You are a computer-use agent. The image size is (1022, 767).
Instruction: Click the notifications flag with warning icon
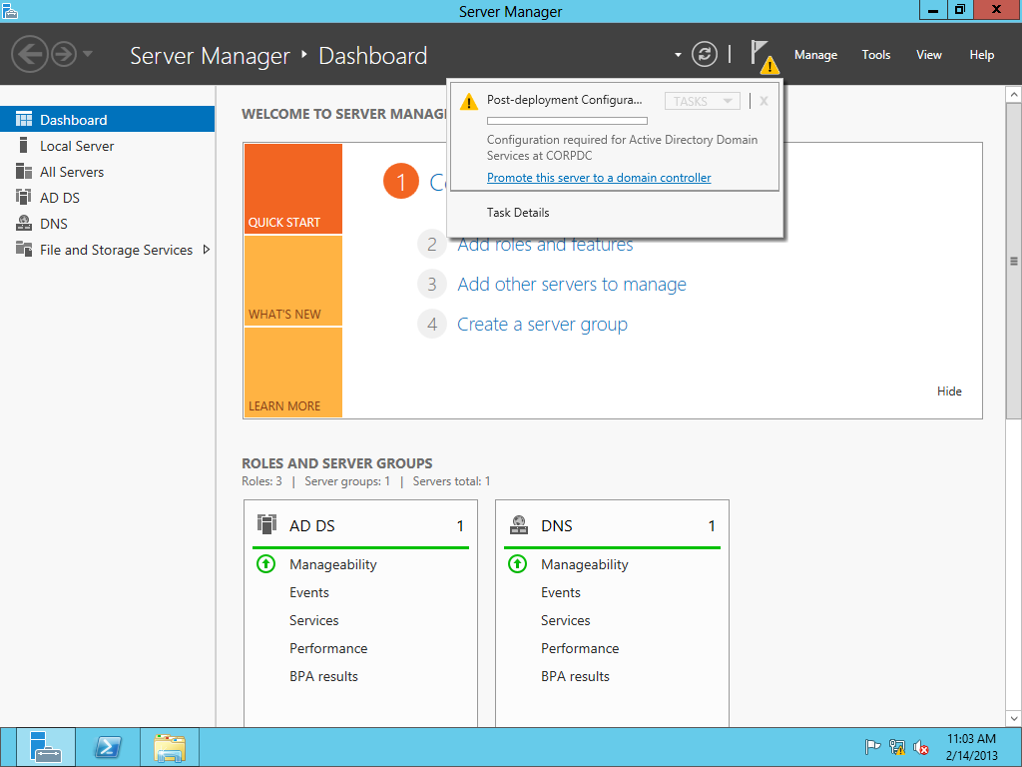[x=763, y=55]
